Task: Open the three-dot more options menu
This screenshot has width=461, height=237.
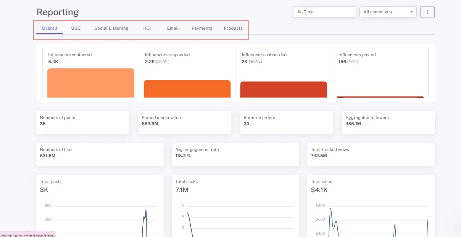Action: tap(427, 12)
